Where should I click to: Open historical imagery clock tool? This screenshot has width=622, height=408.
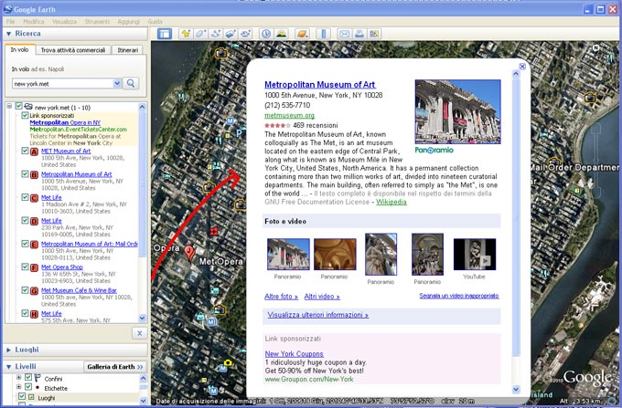click(266, 34)
